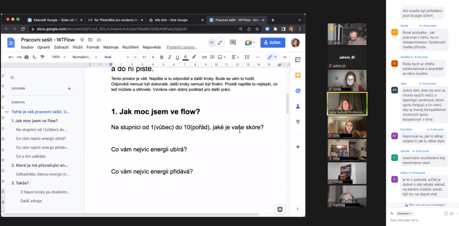Click the redo icon in Docs toolbar
The height and width of the screenshot is (226, 459).
[19, 57]
